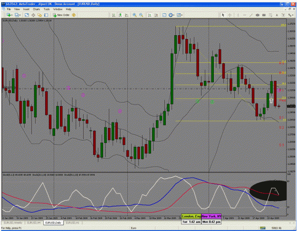Click the red R3 pivot level label
Viewport: 297px width, 231px height.
click(x=281, y=63)
